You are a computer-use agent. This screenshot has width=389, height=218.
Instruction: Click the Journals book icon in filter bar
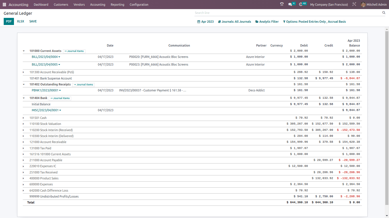click(x=219, y=22)
